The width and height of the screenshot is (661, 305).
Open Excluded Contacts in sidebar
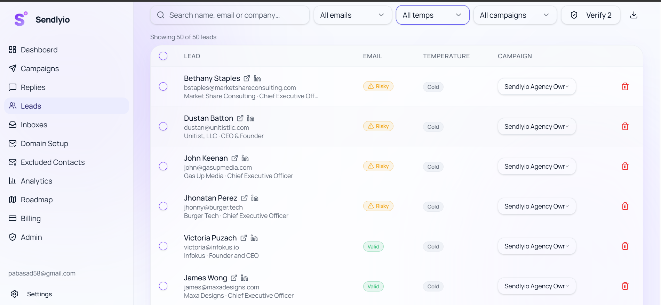[66, 162]
